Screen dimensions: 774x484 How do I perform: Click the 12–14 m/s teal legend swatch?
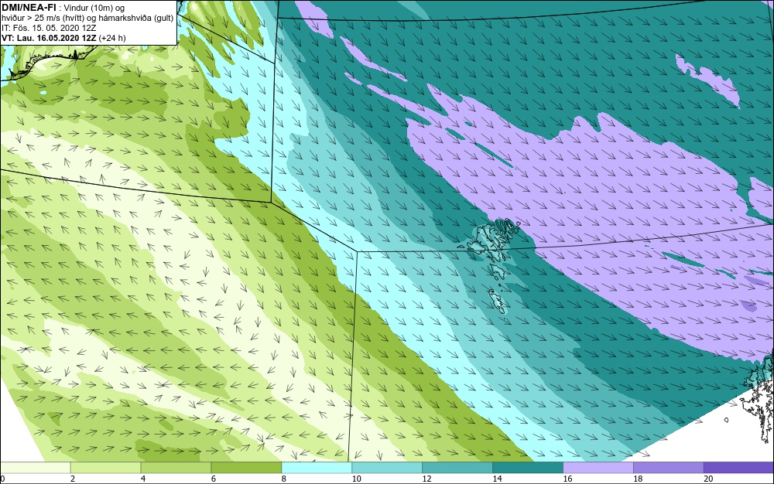[x=457, y=467]
